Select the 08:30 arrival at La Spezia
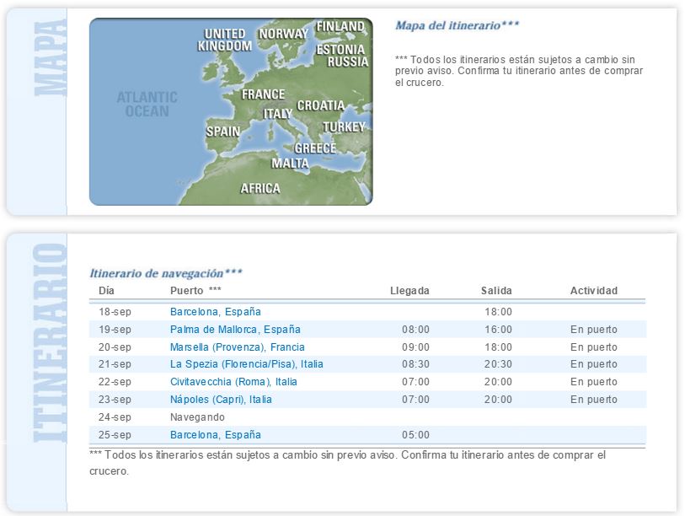This screenshot has height=516, width=685. point(415,364)
